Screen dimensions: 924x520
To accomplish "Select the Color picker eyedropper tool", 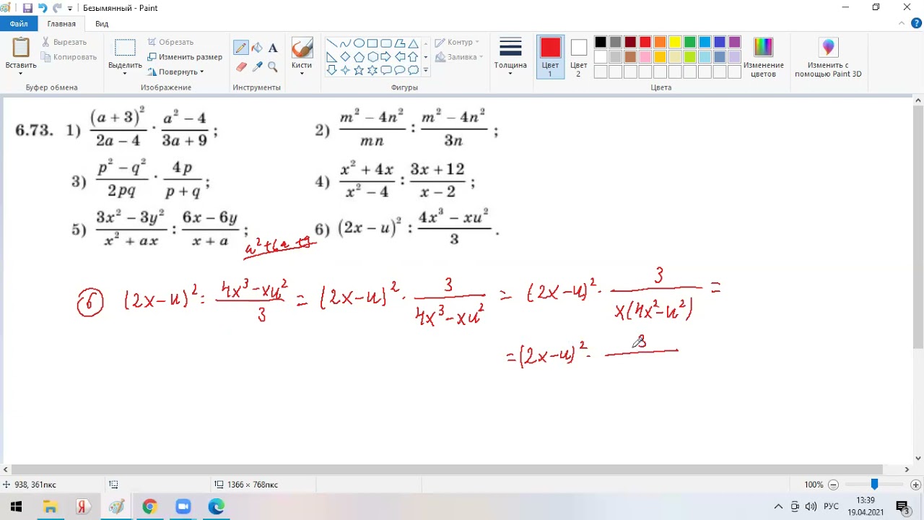I will tap(257, 66).
